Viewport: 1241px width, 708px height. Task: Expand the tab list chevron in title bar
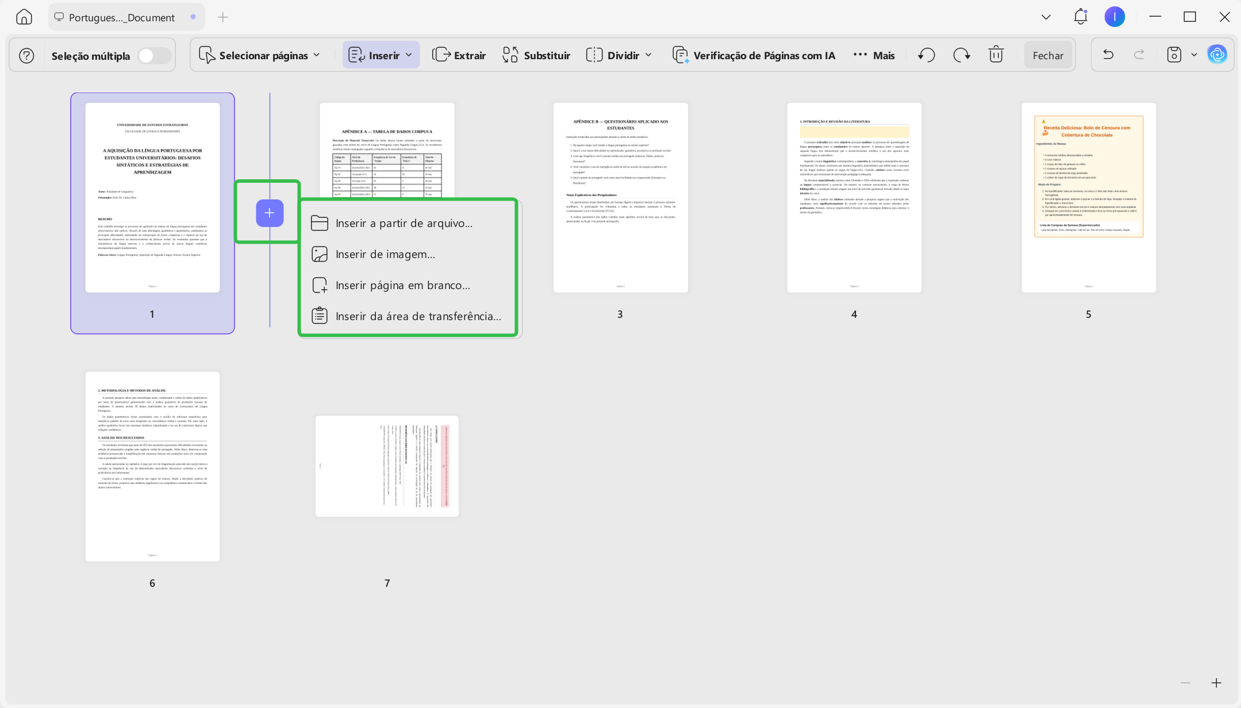coord(1046,17)
